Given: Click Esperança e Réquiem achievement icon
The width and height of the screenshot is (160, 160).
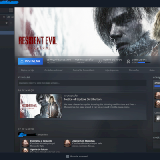Looking at the screenshot, I should (25, 143).
